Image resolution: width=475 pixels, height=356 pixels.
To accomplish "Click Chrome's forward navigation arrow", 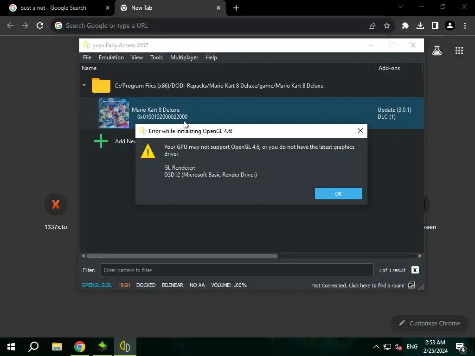I will tap(25, 26).
